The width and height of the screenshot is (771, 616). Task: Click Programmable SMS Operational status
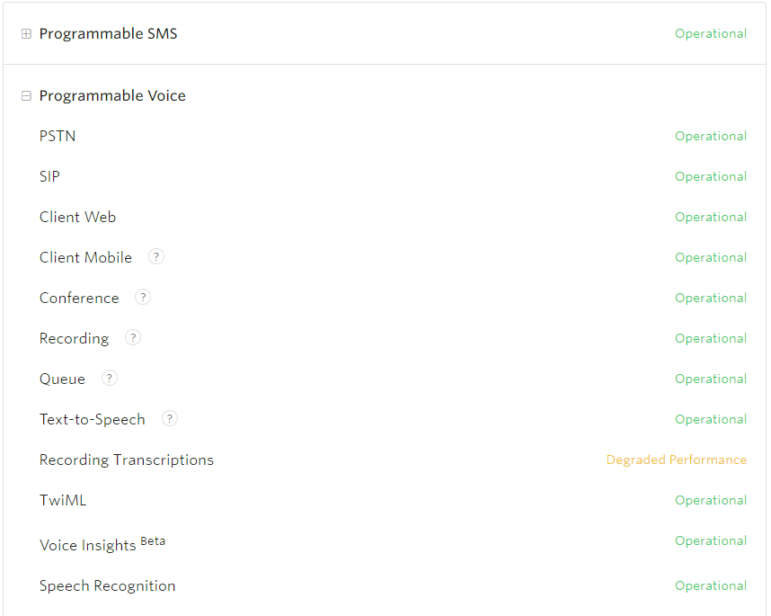[711, 33]
